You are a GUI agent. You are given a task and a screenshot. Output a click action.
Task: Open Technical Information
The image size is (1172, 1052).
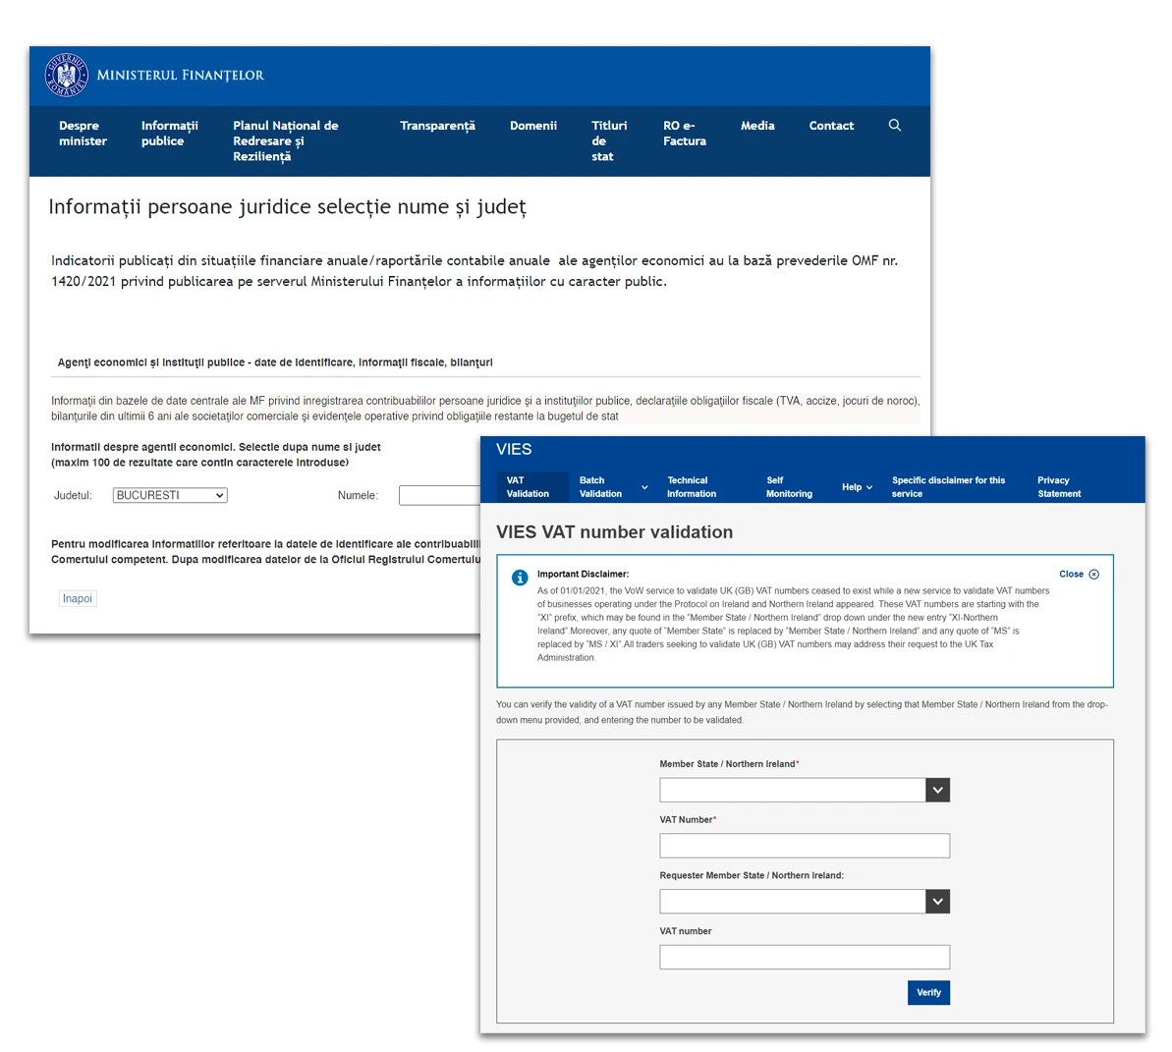(695, 486)
